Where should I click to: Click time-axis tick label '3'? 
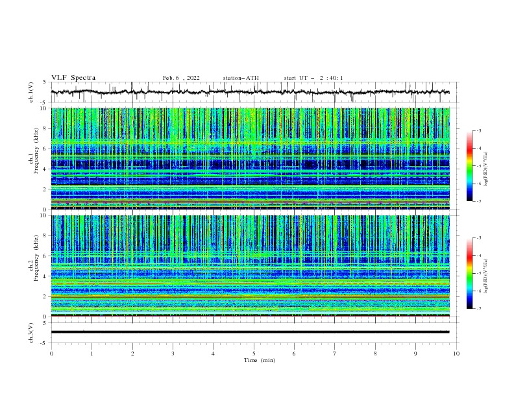pos(173,354)
